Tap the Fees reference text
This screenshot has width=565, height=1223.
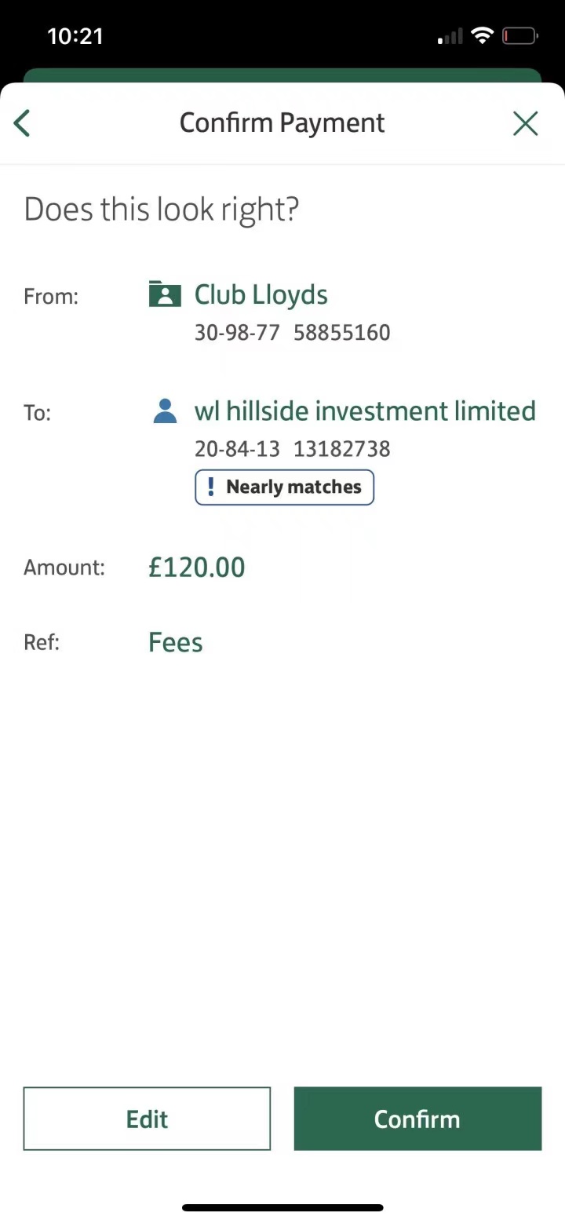coord(176,642)
